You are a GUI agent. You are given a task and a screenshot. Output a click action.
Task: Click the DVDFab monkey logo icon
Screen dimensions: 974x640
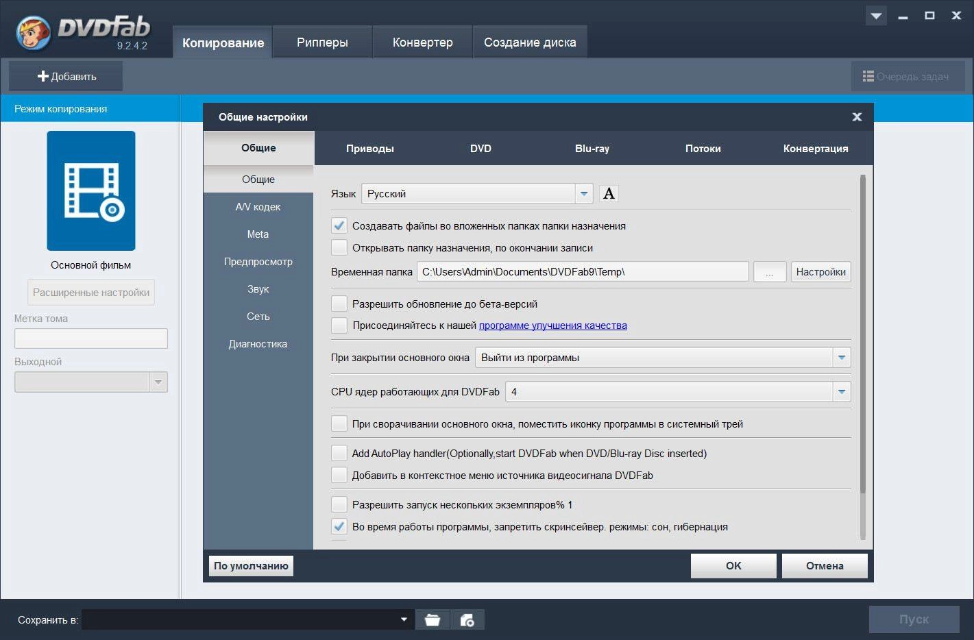click(34, 34)
